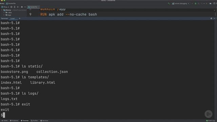Switch to the Local terminal tab

pos(13,18)
